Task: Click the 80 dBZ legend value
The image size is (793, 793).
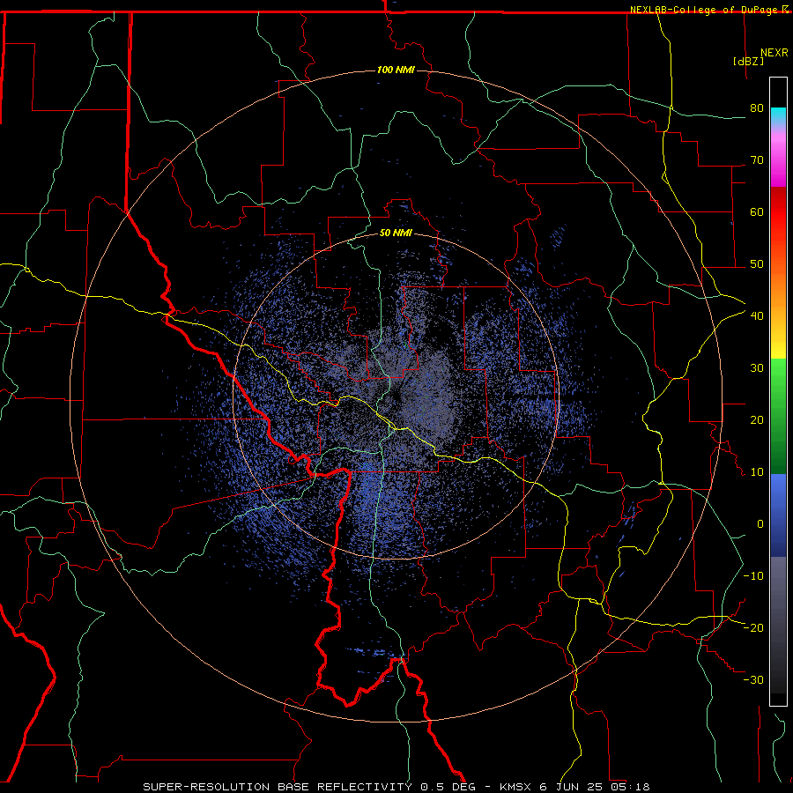Action: click(757, 108)
